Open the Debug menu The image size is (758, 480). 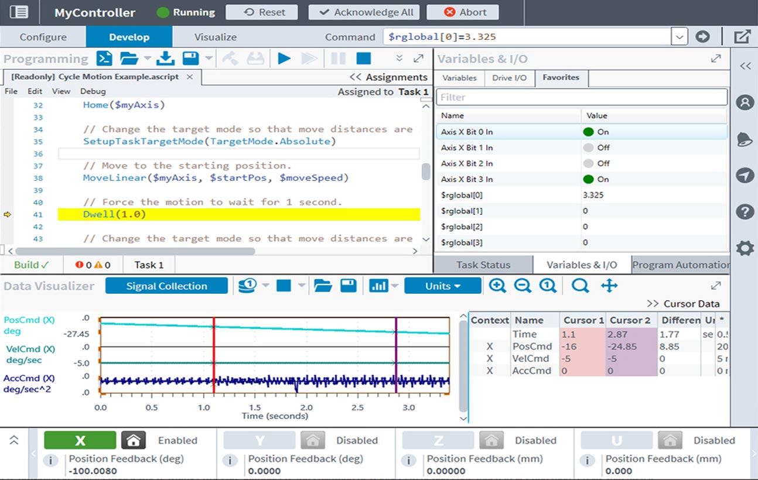pos(93,91)
